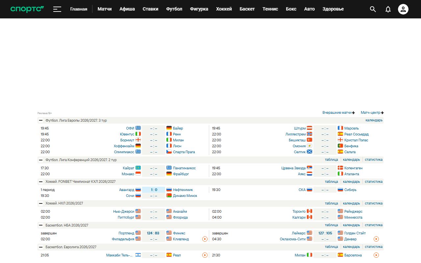The height and width of the screenshot is (263, 421).
Task: Click the Селтик flag icon
Action: click(x=310, y=152)
